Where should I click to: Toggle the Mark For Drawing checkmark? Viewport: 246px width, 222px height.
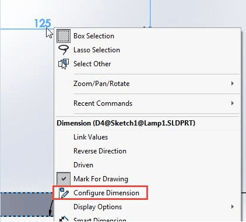[64, 179]
